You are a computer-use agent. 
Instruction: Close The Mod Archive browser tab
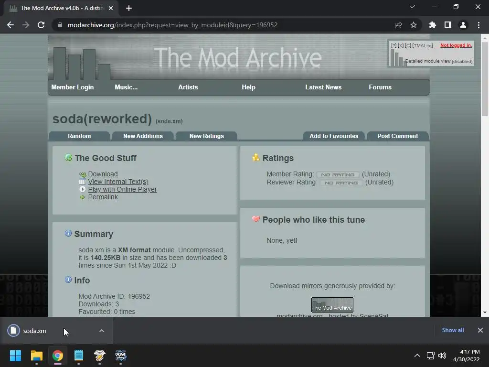point(111,8)
